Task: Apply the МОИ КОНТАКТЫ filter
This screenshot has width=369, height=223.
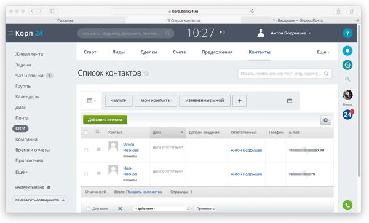Action: [x=156, y=101]
